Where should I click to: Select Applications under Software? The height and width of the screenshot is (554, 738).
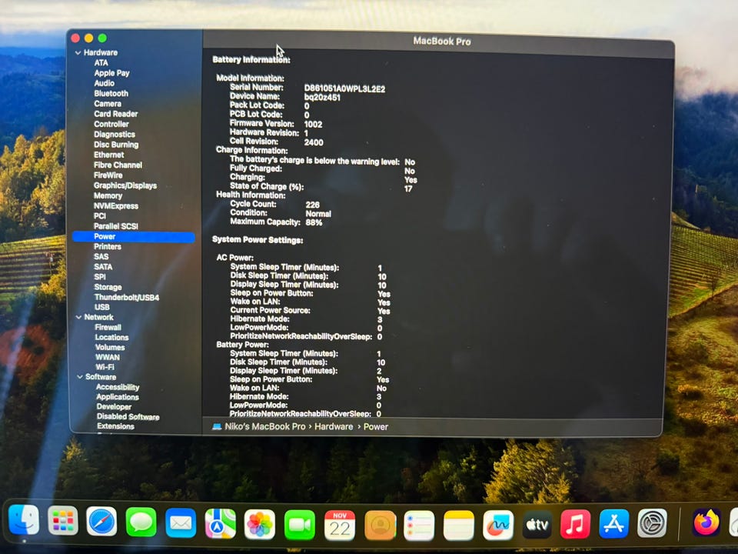(118, 397)
